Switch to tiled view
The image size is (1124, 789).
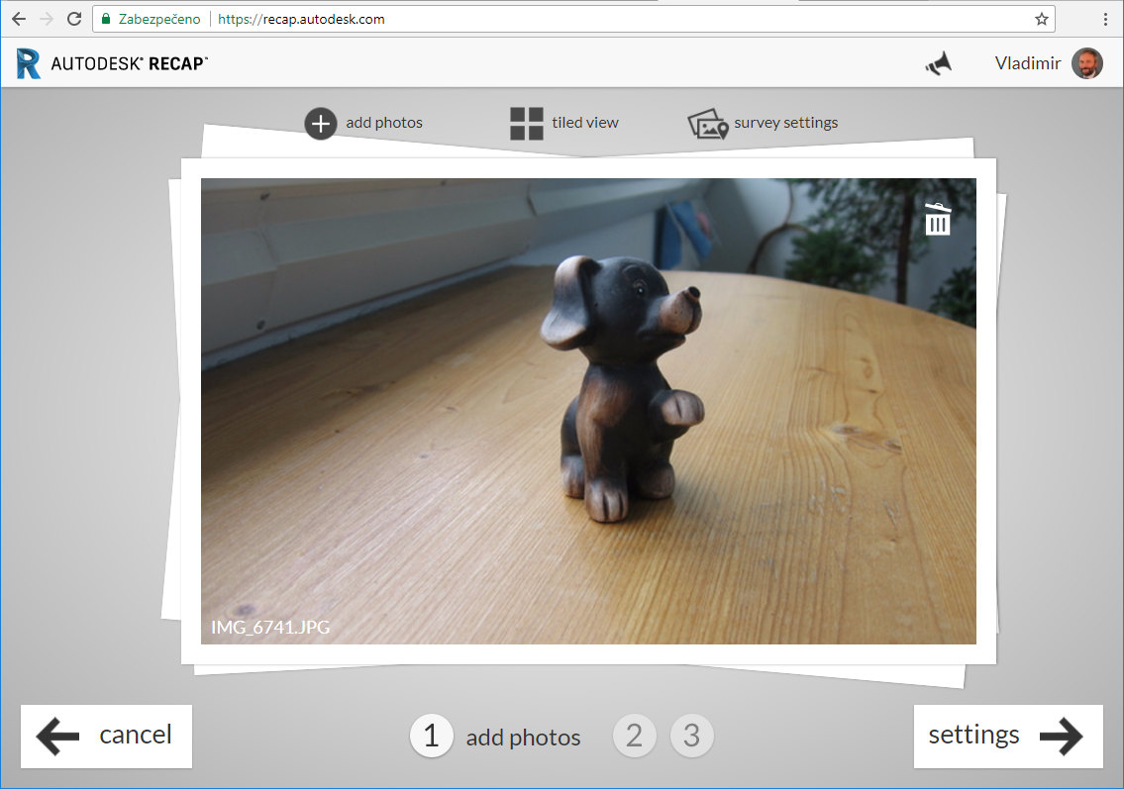pyautogui.click(x=526, y=123)
